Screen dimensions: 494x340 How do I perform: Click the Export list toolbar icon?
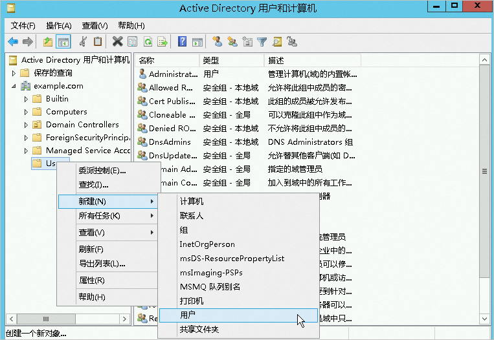(163, 41)
